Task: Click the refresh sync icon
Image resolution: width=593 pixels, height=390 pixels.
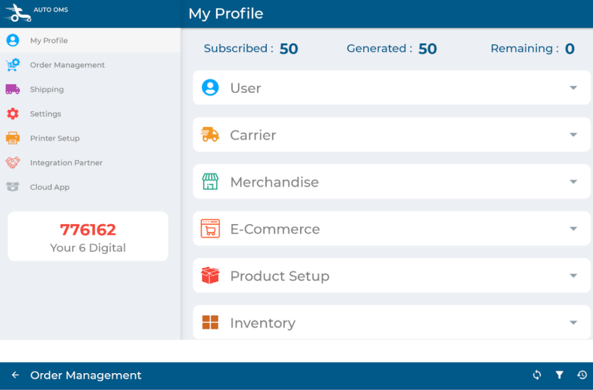Action: coord(537,375)
